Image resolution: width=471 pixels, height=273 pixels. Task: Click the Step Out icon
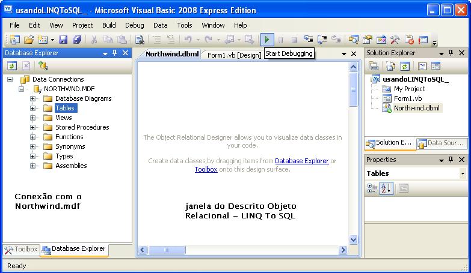336,40
